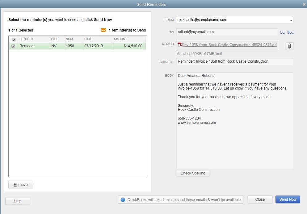
Task: Toggle the select-all checkbox in table header
Action: (14, 39)
